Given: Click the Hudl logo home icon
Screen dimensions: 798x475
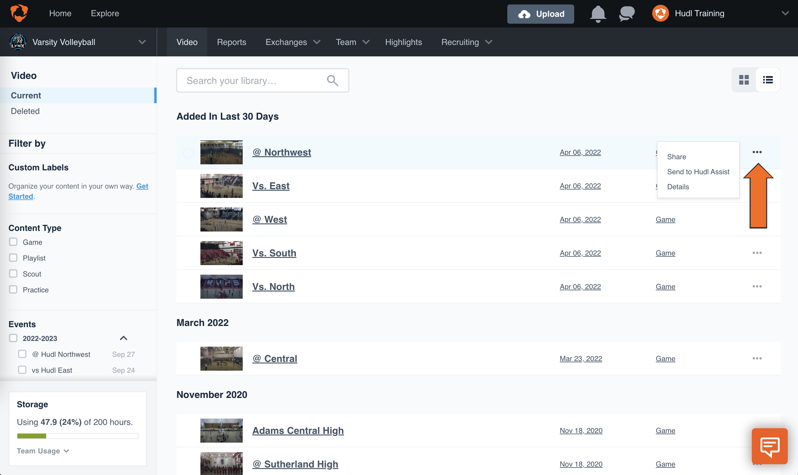Looking at the screenshot, I should click(x=17, y=13).
